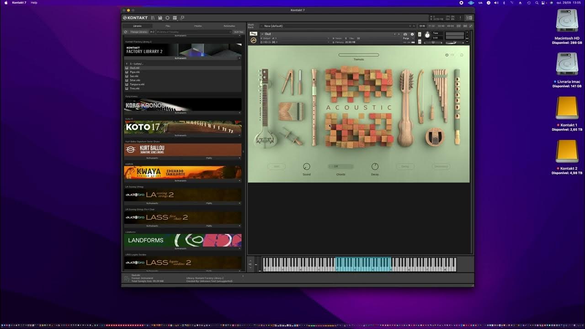Select the 33-48 rack page button

point(441,26)
